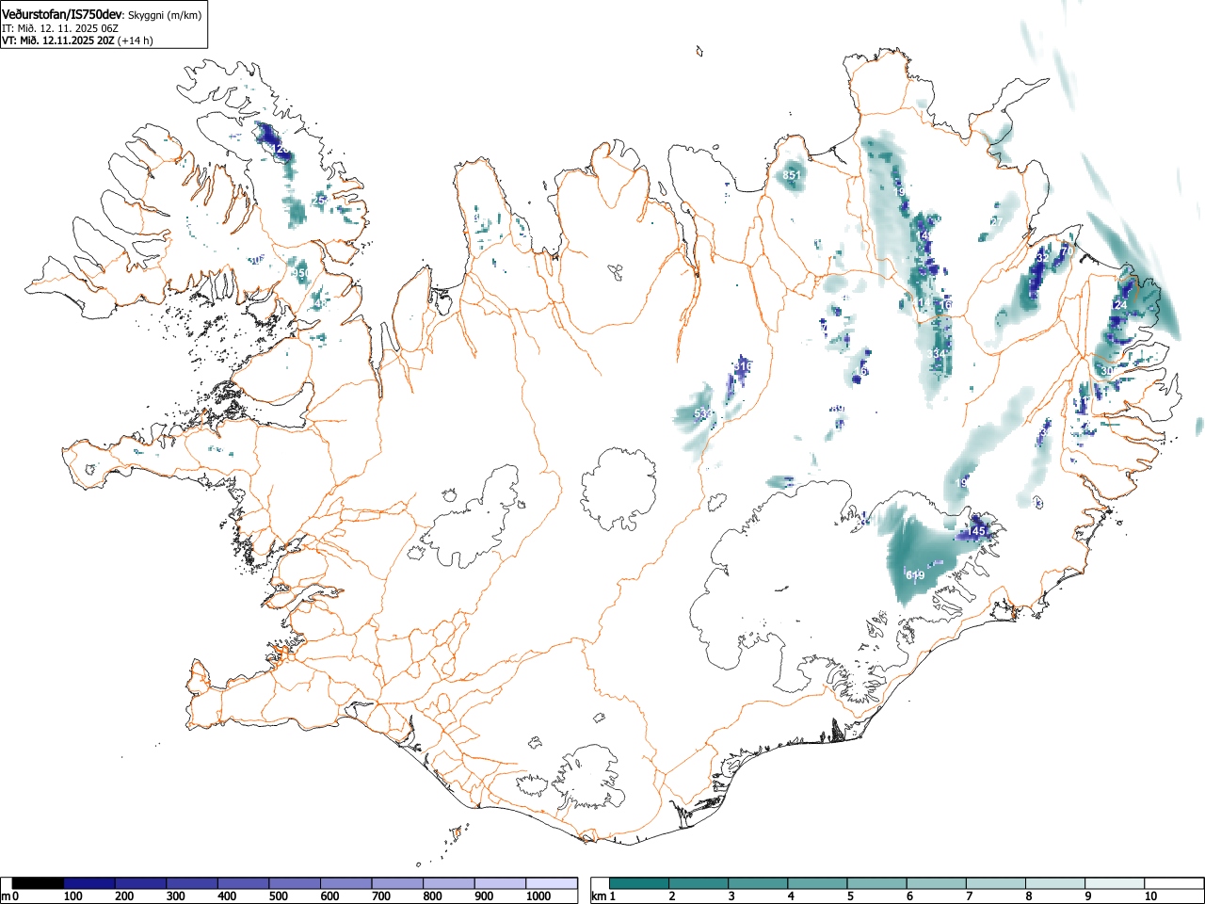Screen dimensions: 1205x904
Task: Choose the 500–600 m legend swatch
Action: [295, 883]
